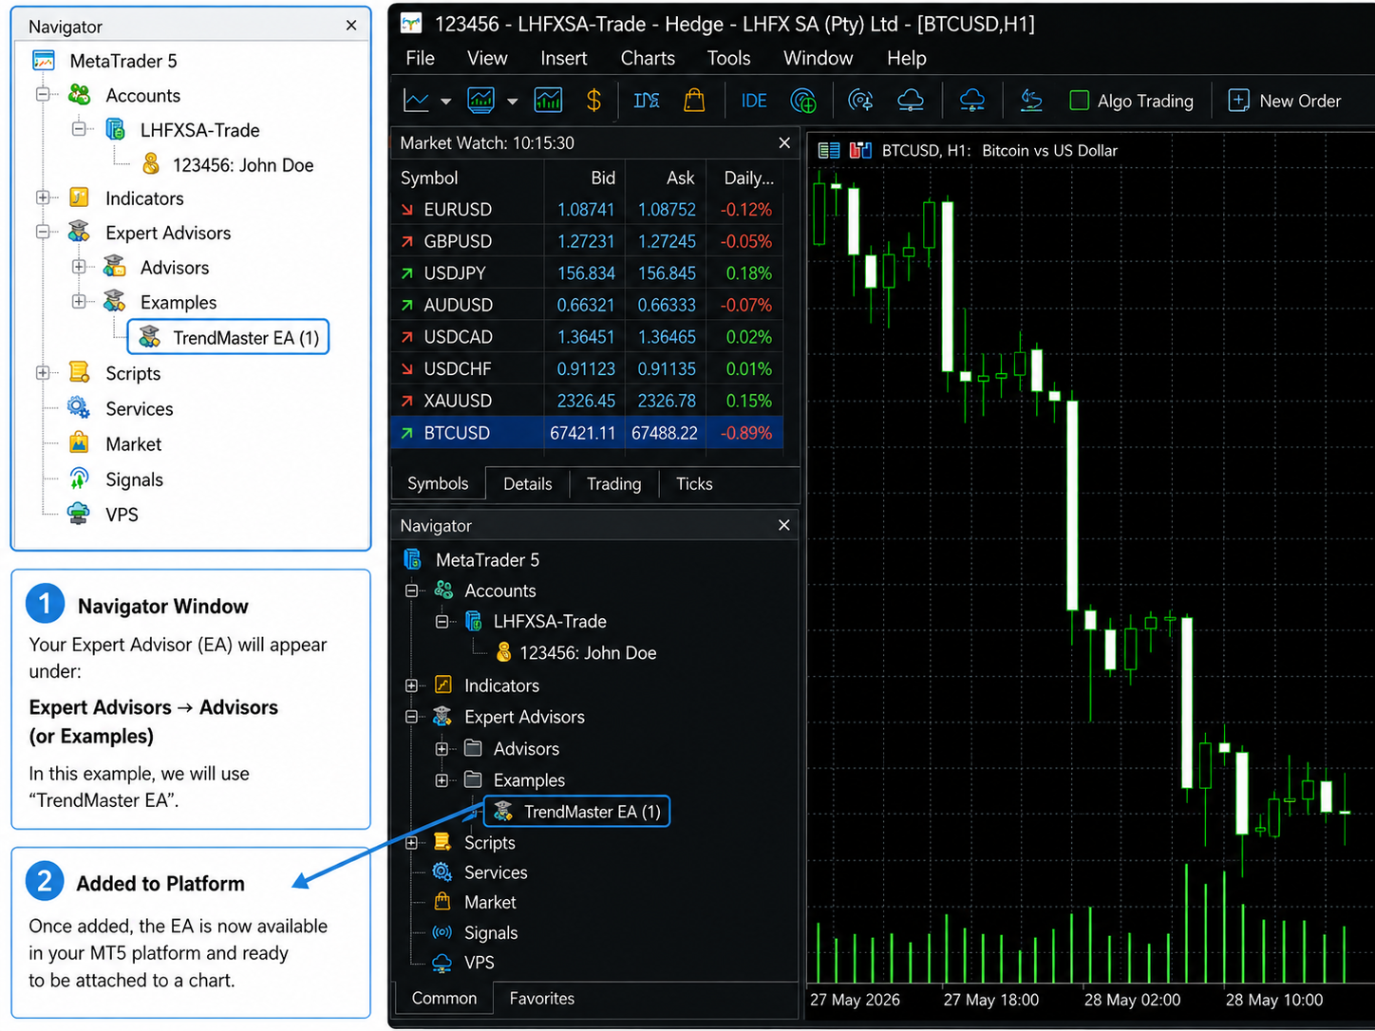
Task: Click the table list icon in BTCUSD chart header
Action: (x=829, y=150)
